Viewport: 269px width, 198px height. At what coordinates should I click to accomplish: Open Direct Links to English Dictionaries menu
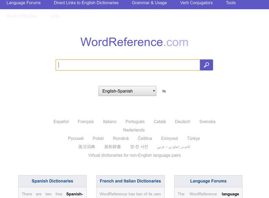tap(86, 3)
